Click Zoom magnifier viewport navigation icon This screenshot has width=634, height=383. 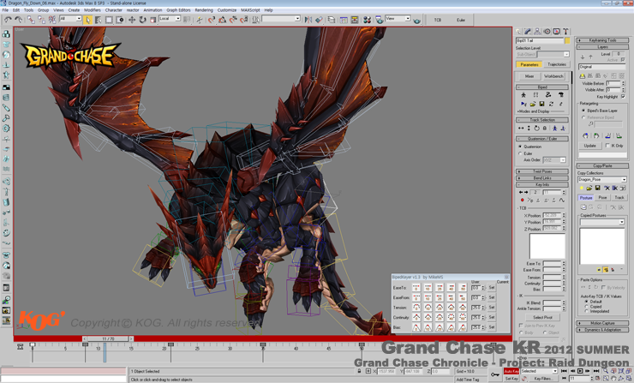605,370
